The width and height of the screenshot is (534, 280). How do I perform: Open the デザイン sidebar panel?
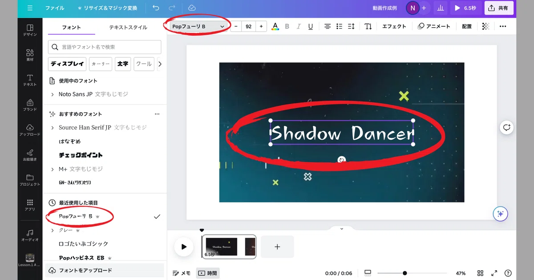(x=30, y=30)
